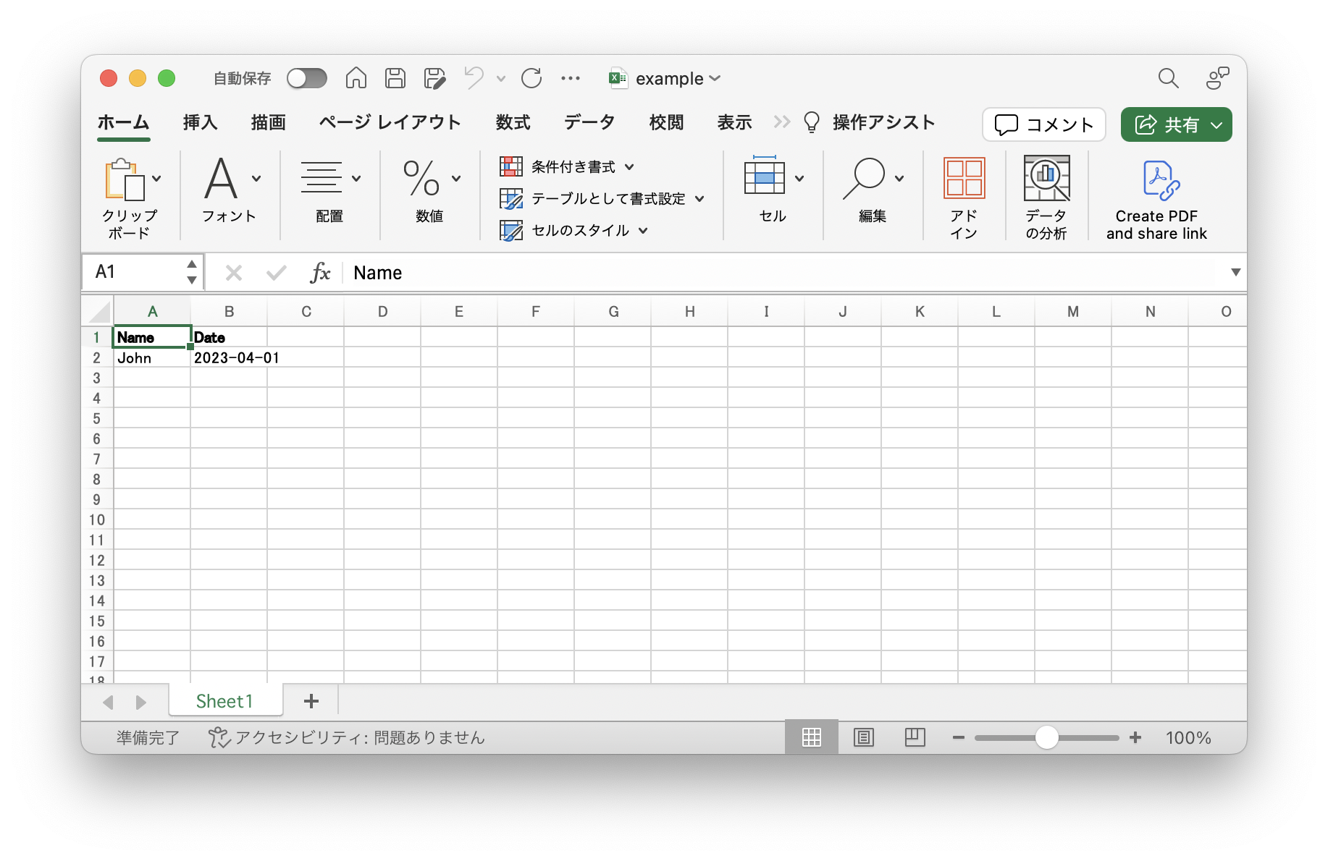Switch to Page Layout view icon
This screenshot has height=861, width=1328.
[863, 737]
